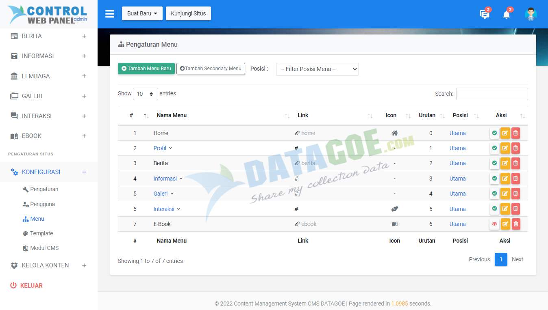Click the hamburger sidebar toggle icon

[110, 14]
